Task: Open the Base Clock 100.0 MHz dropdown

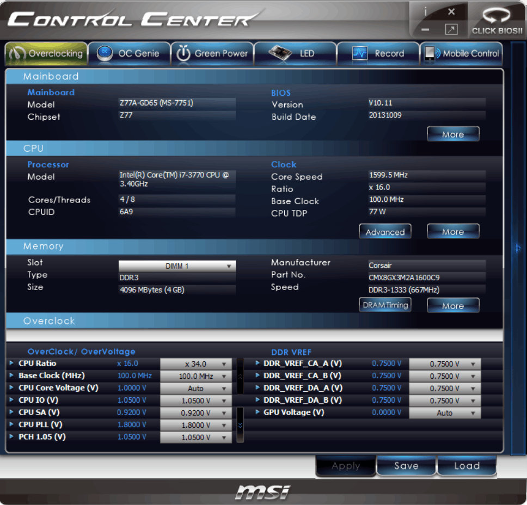Action: click(196, 376)
